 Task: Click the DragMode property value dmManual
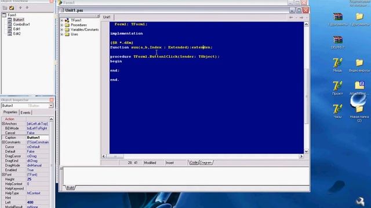pos(37,165)
